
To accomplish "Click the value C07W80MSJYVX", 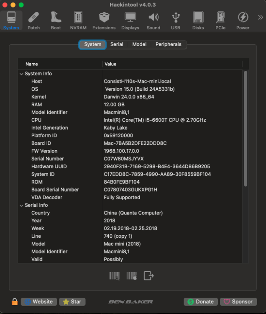I will (124, 159).
